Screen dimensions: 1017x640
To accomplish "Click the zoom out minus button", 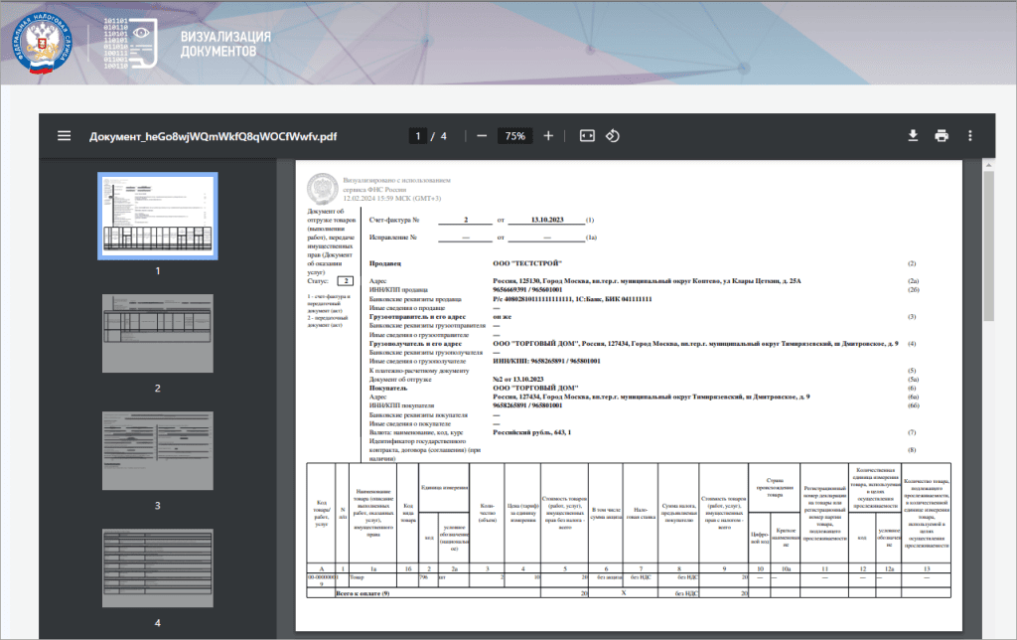I will (x=482, y=136).
